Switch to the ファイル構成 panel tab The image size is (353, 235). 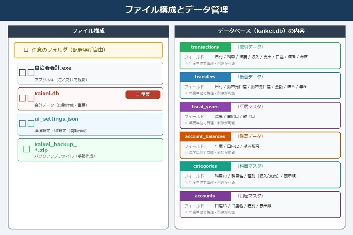(88, 31)
